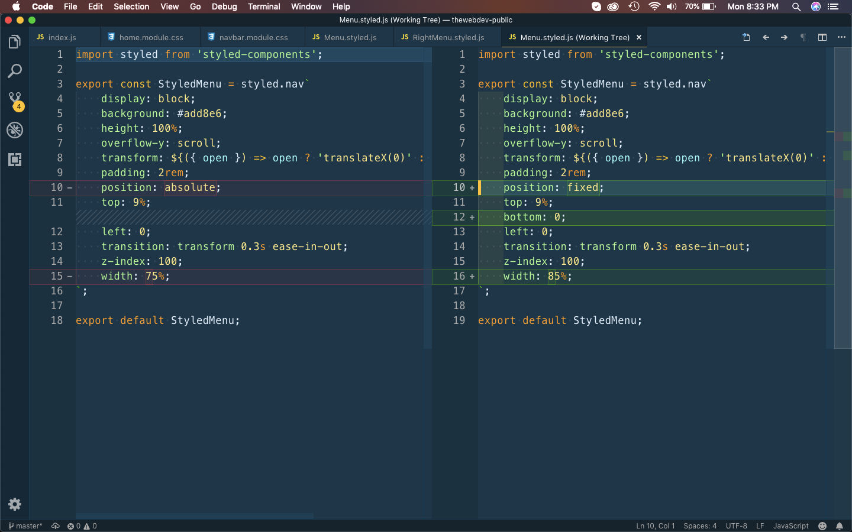
Task: Toggle whitespace trim paragraph icon
Action: (x=803, y=37)
